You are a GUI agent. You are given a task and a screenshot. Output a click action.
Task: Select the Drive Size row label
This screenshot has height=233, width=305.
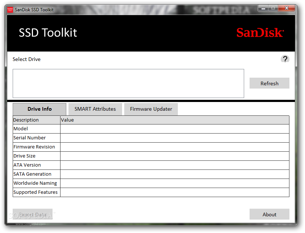point(25,156)
